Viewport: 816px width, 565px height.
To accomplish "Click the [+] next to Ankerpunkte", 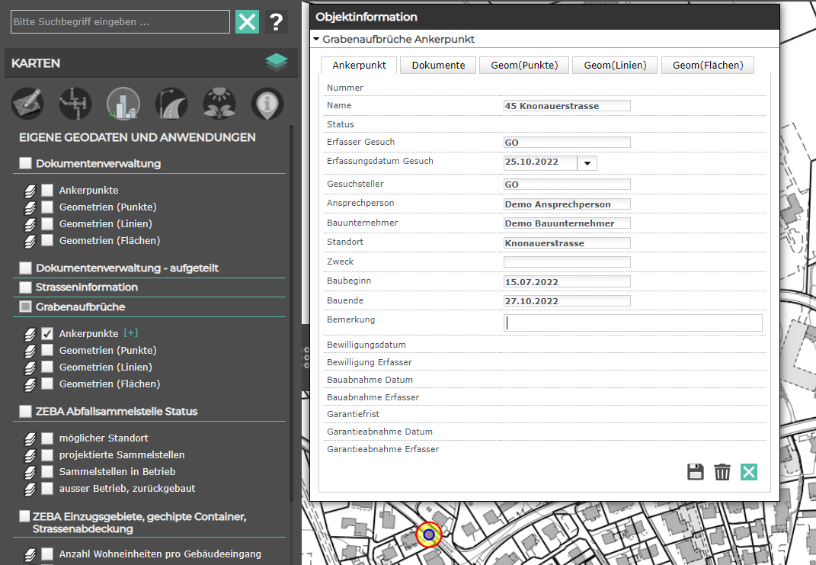I will pyautogui.click(x=131, y=334).
